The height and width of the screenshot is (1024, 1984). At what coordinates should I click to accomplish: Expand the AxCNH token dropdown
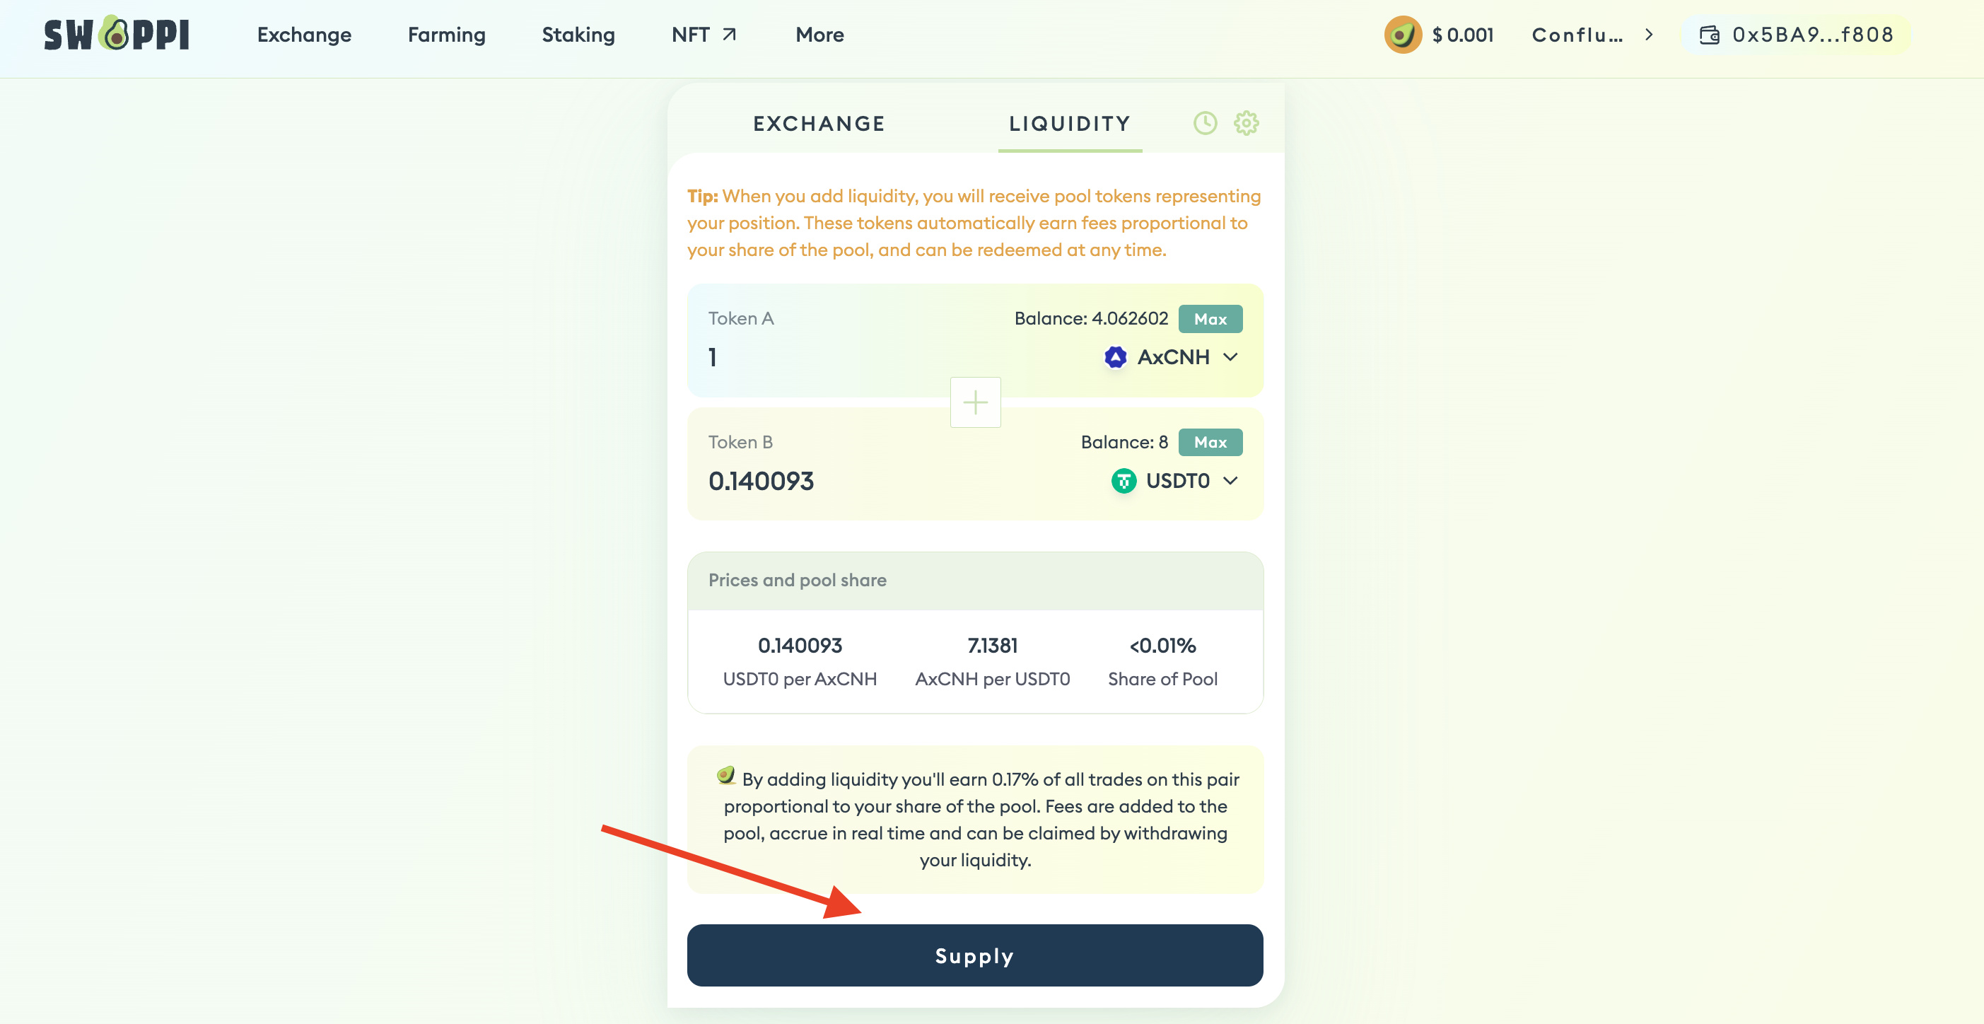(1231, 356)
